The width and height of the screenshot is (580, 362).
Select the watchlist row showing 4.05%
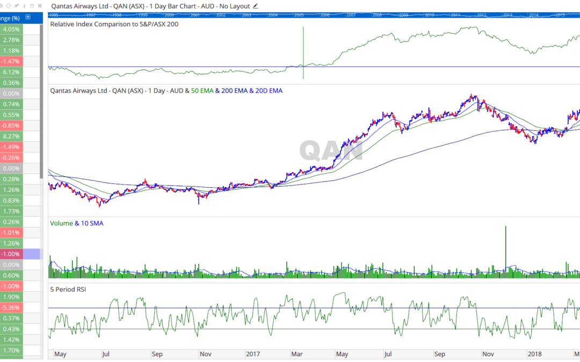[20, 29]
